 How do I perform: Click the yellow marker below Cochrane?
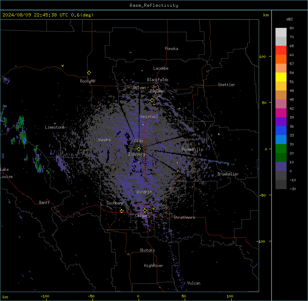(x=121, y=211)
